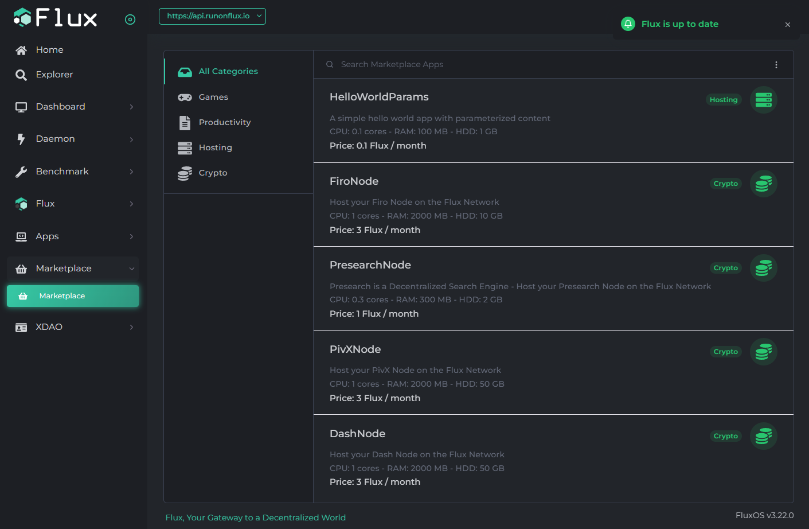This screenshot has height=529, width=809.
Task: Select All Categories filter
Action: tap(228, 71)
